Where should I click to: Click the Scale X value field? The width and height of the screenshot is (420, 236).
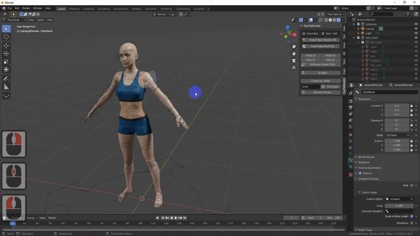[x=397, y=141]
